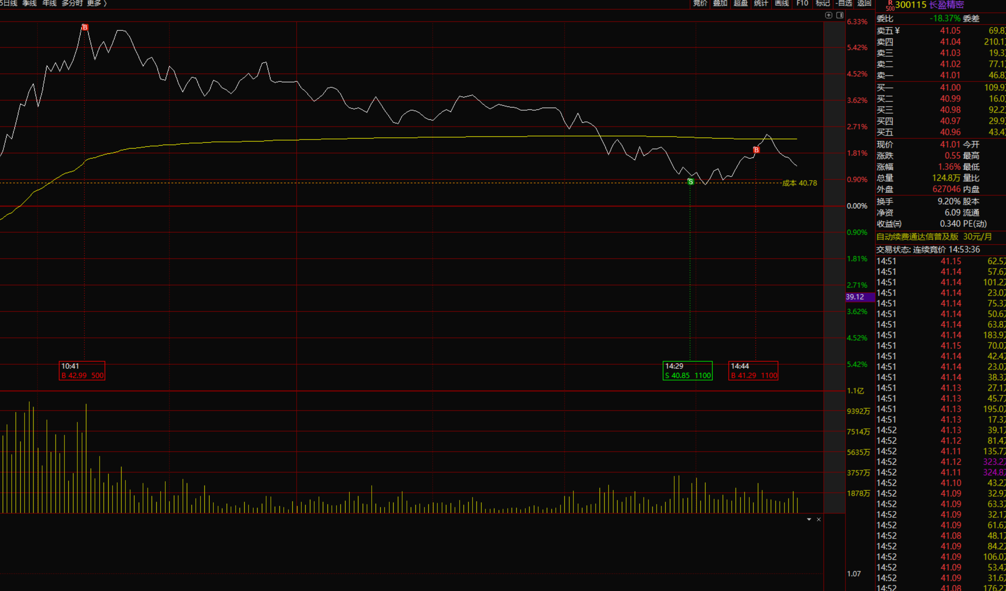1006x591 pixels.
Task: Close the bottom sub-panel with X icon
Action: coord(818,519)
